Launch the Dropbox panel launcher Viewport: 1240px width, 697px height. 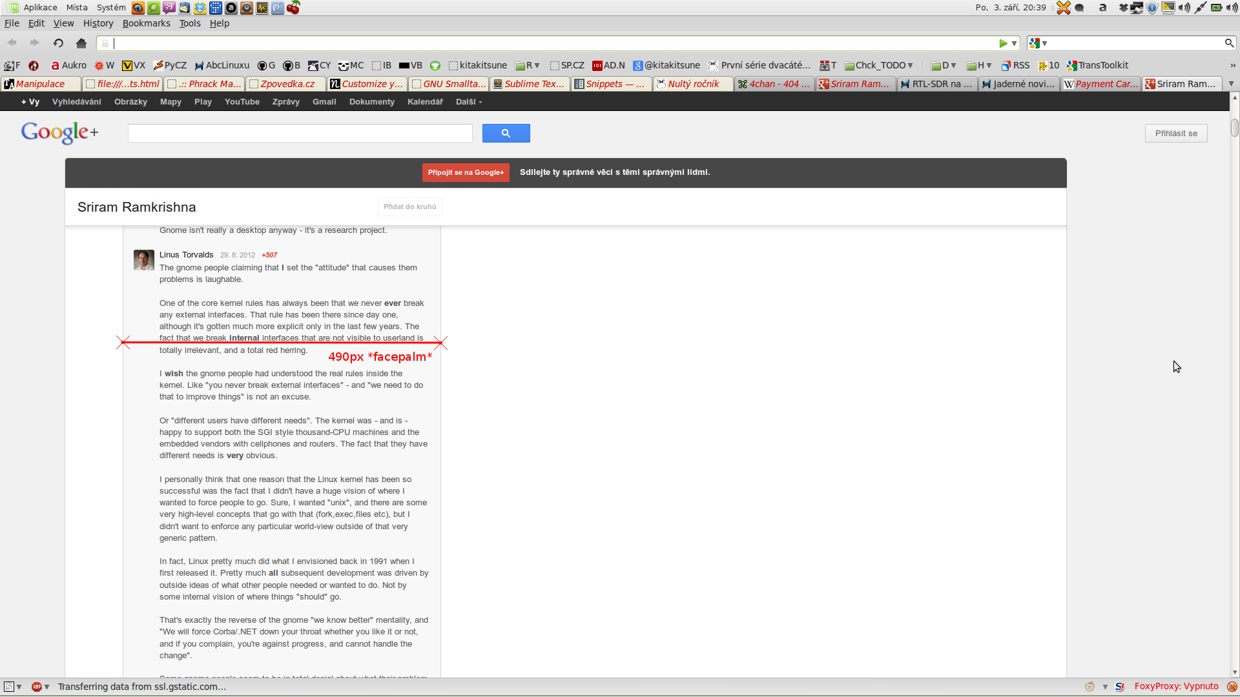coord(200,8)
